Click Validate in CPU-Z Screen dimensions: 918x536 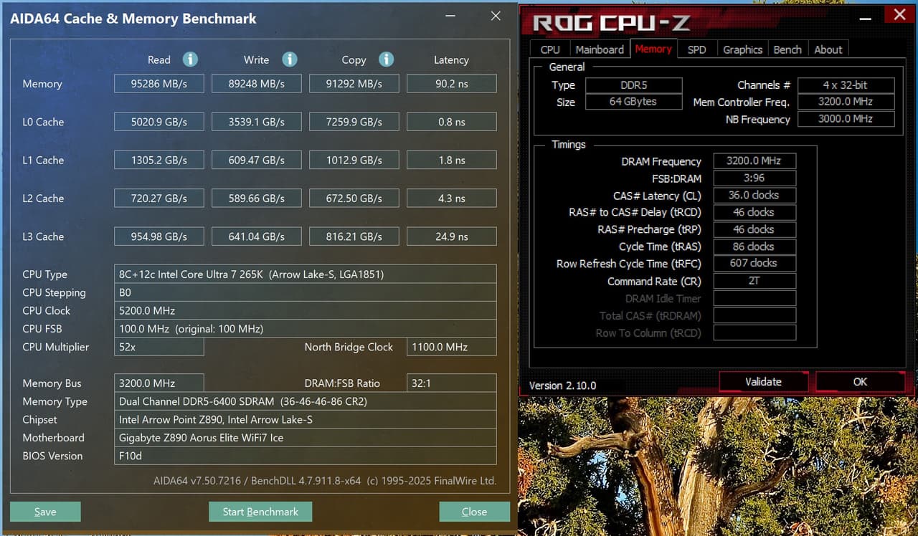(x=763, y=382)
